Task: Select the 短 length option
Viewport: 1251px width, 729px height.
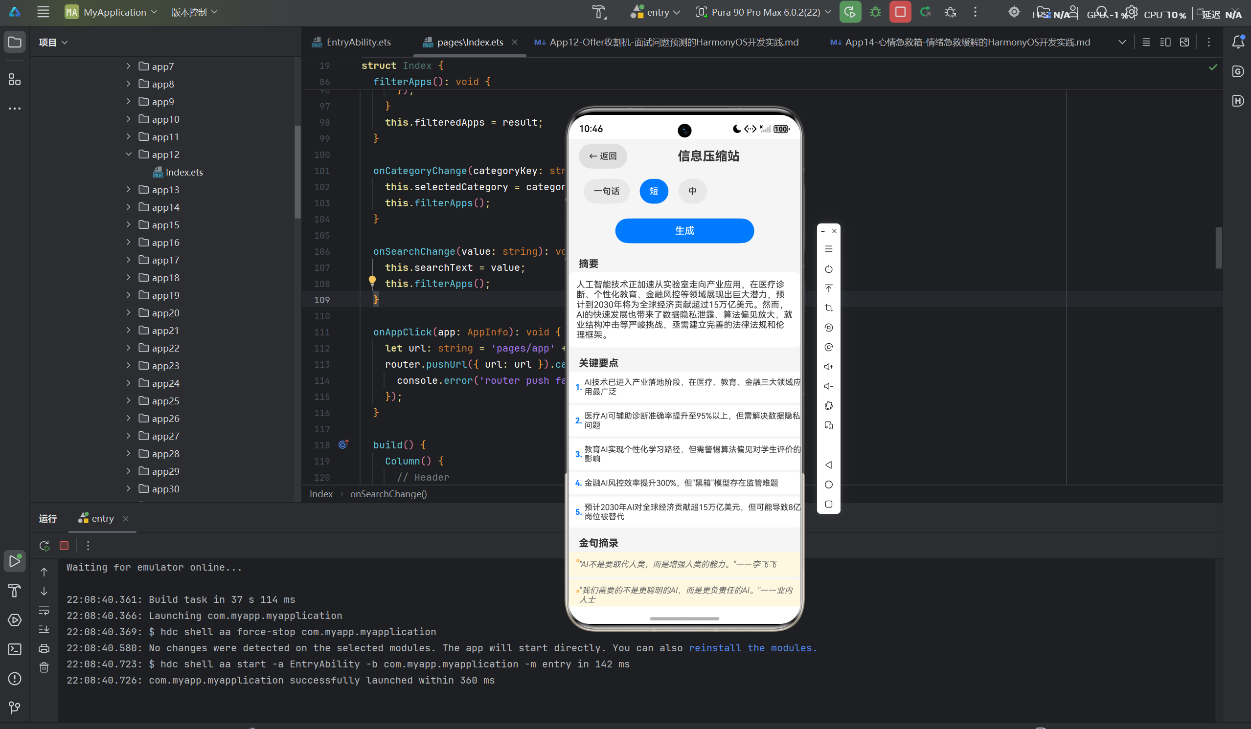Action: tap(654, 191)
